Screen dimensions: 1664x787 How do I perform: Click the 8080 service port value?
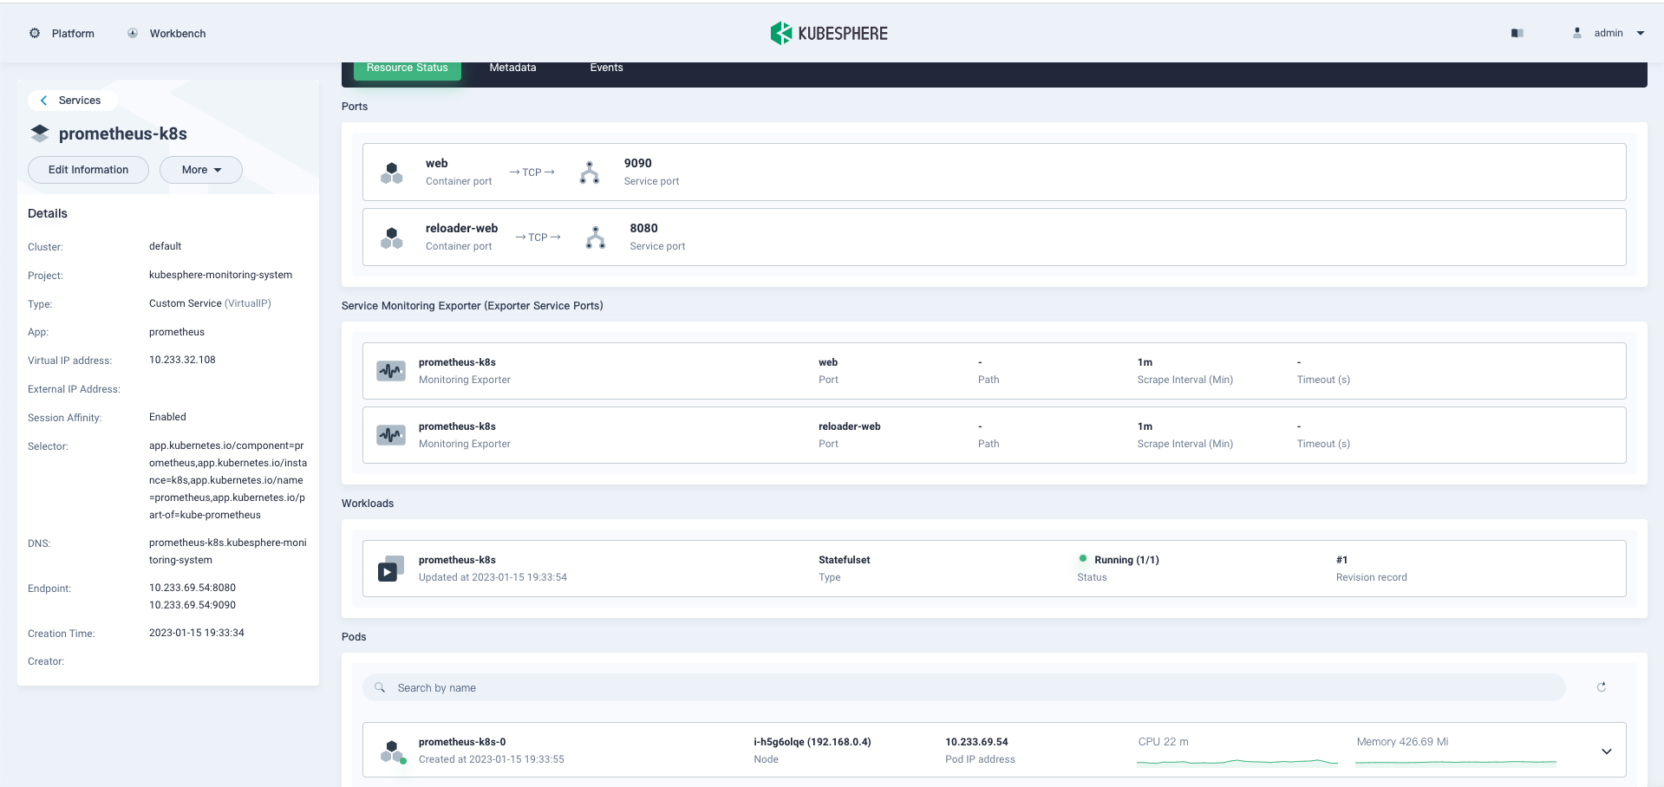coord(643,228)
